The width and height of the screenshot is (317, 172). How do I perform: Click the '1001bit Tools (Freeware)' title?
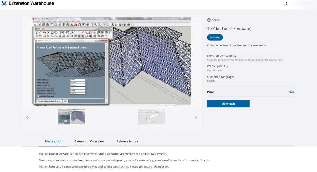click(x=229, y=29)
